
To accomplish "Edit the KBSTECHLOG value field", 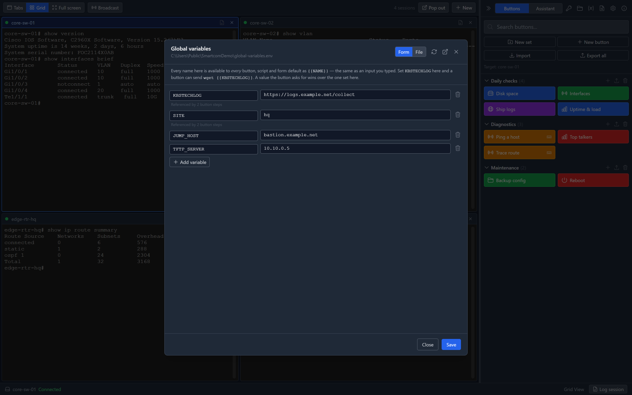I will tap(355, 95).
